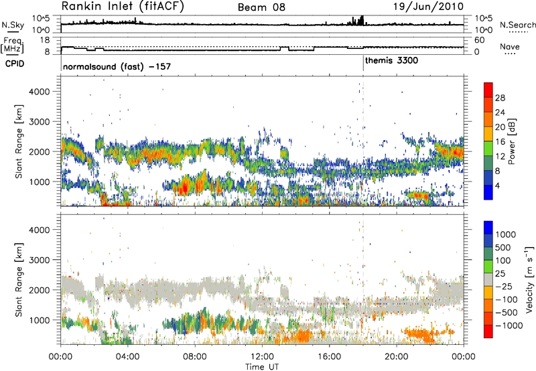Click the '4000' tick of power panel

click(40, 92)
